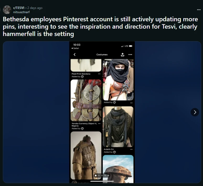This screenshot has width=203, height=186.
Task: Open options for Yoruba Currency Object pin
Action: pyautogui.click(x=99, y=123)
